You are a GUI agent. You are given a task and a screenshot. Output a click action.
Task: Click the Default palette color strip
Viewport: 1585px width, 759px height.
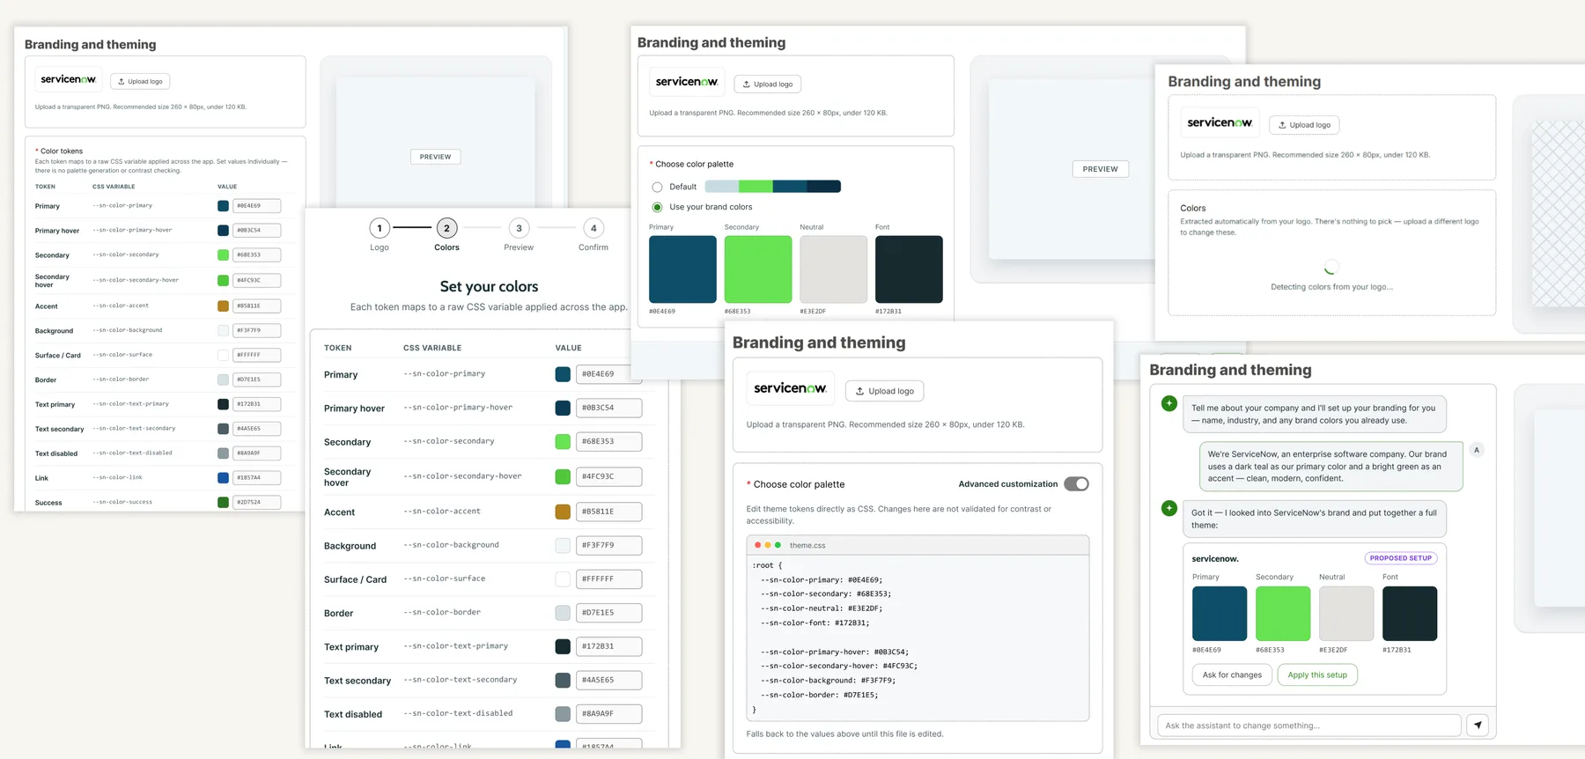click(773, 187)
